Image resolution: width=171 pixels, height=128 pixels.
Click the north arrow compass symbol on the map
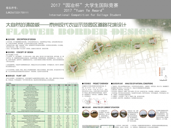point(166,77)
